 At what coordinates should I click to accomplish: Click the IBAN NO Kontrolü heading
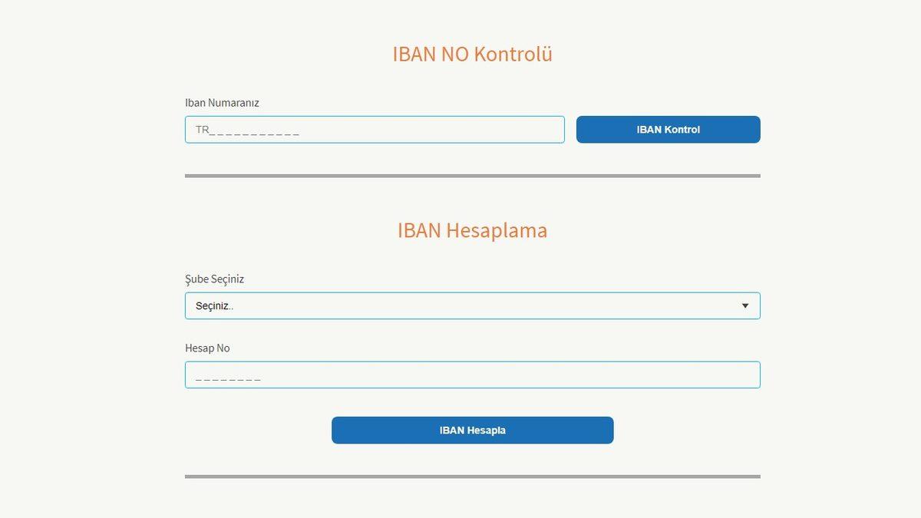(472, 54)
